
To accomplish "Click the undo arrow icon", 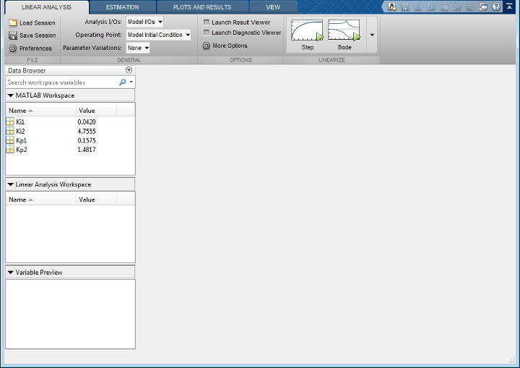I will 457,7.
